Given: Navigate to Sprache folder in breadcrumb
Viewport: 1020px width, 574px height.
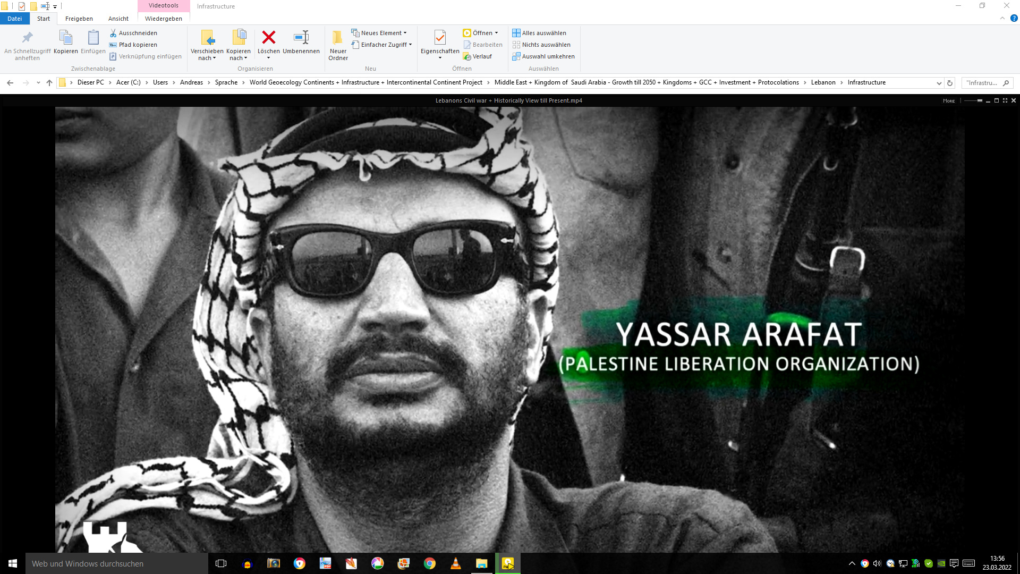Looking at the screenshot, I should (226, 82).
